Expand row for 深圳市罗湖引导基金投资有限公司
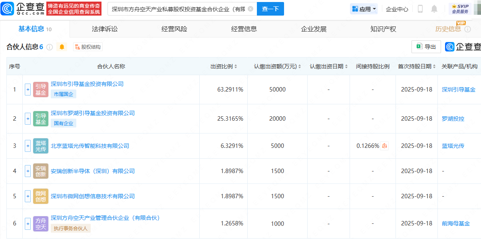The height and width of the screenshot is (239, 481). 28,119
